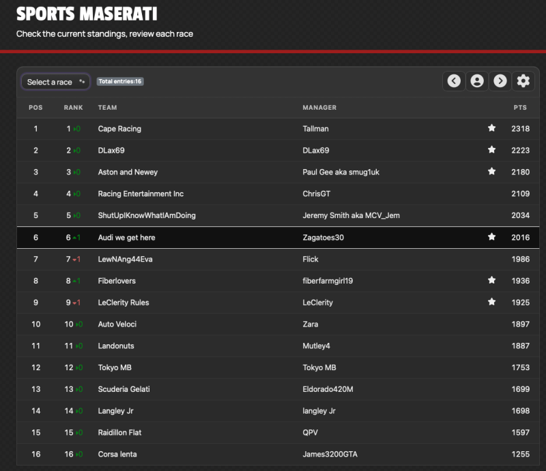The width and height of the screenshot is (546, 471).
Task: Click manager name langley Jr
Action: point(319,411)
